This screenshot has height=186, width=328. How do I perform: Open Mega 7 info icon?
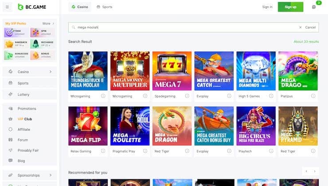tap(187, 96)
